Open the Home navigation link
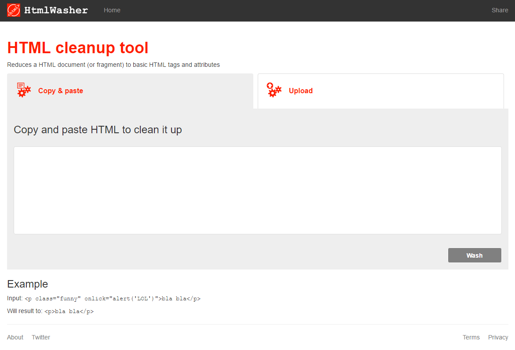This screenshot has height=350, width=515. pos(112,10)
